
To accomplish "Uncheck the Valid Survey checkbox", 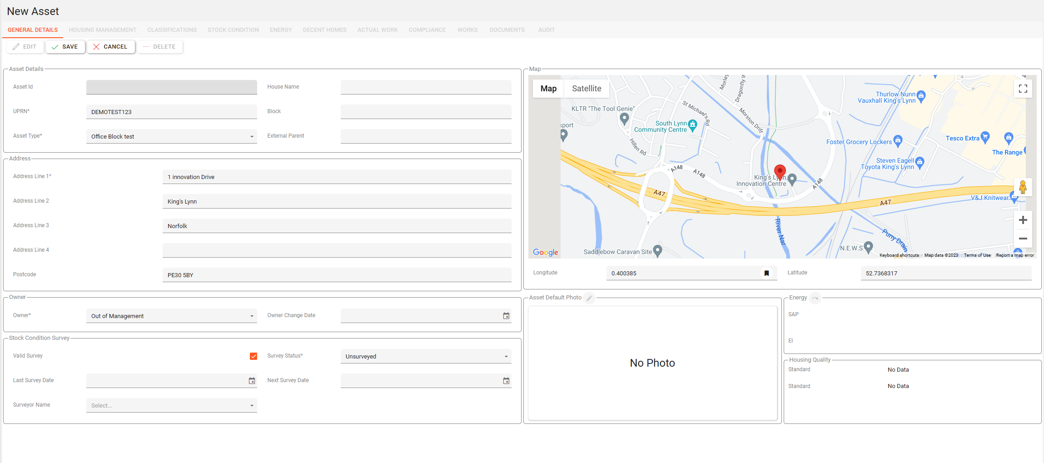I will coord(254,356).
